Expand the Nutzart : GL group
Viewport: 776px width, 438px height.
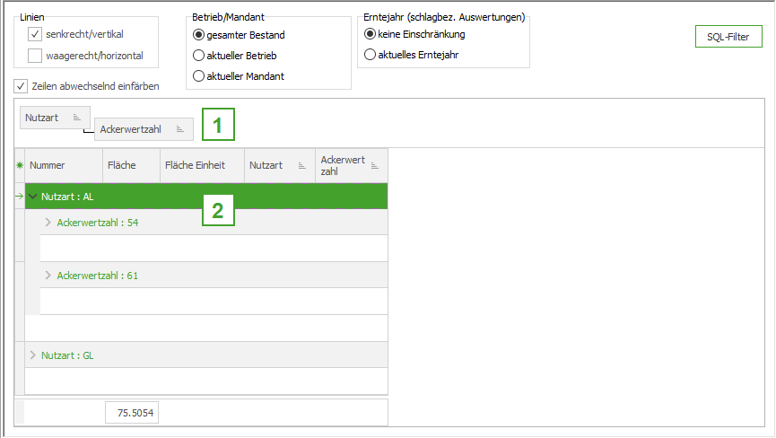(33, 355)
